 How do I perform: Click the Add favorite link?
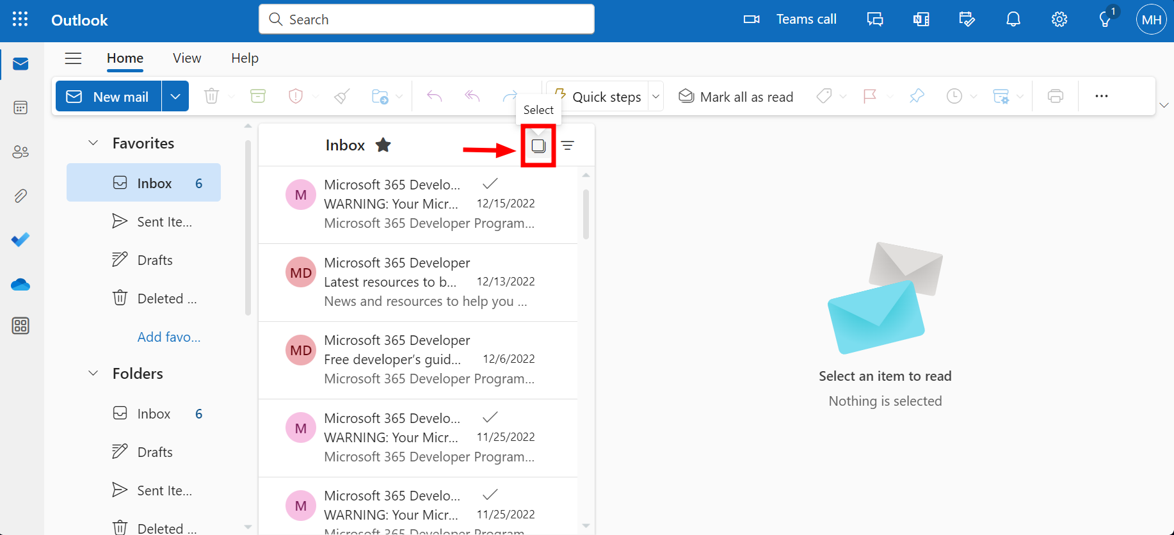point(169,337)
